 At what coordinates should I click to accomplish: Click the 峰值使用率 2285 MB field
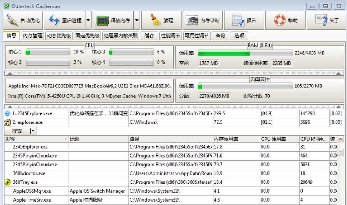tap(281, 63)
